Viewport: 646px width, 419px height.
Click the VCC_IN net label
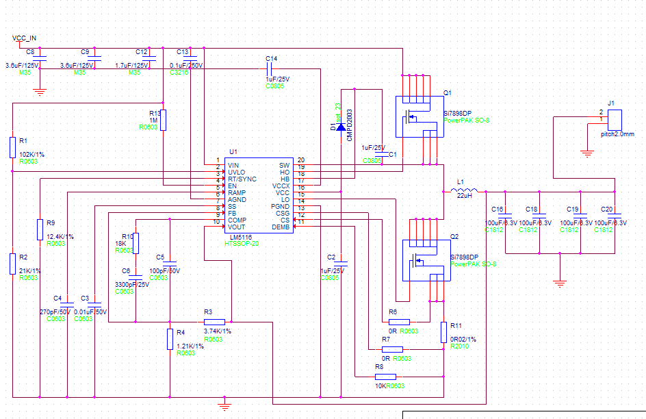coord(25,38)
